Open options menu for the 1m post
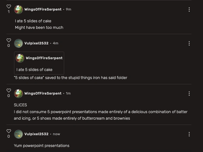The height and width of the screenshot is (152, 203). tap(189, 93)
